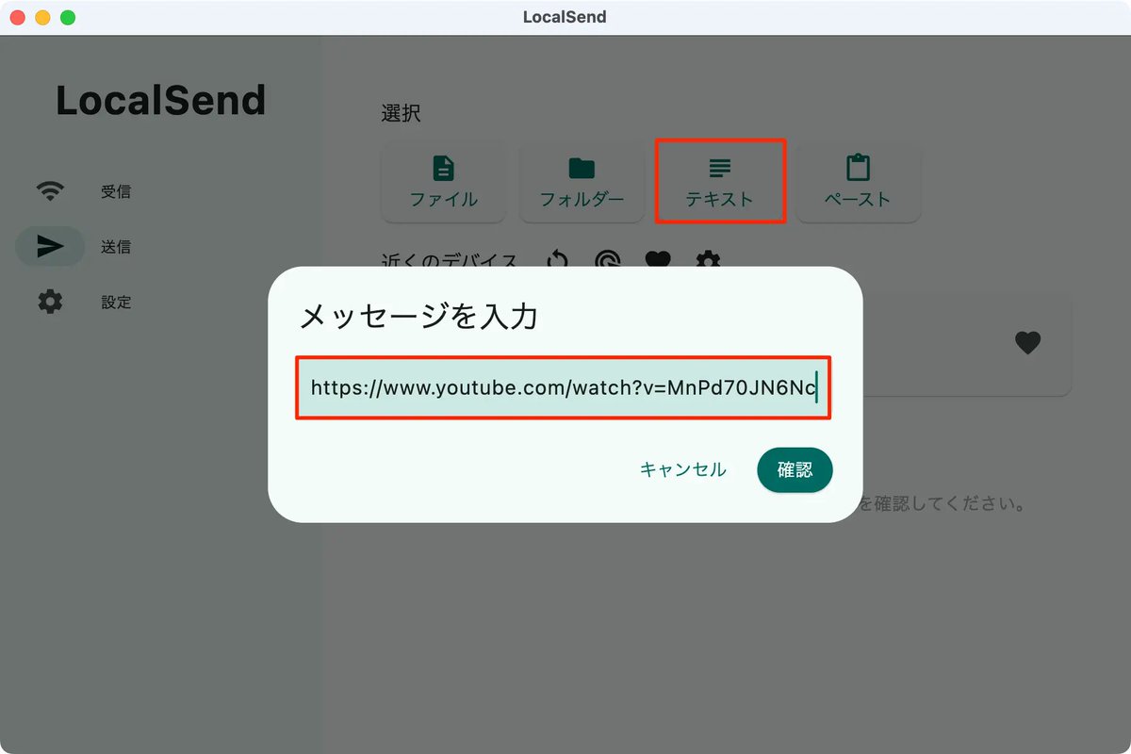Open send mode gear icon near devices
Screen dimensions: 1131x754
pyautogui.click(x=708, y=259)
